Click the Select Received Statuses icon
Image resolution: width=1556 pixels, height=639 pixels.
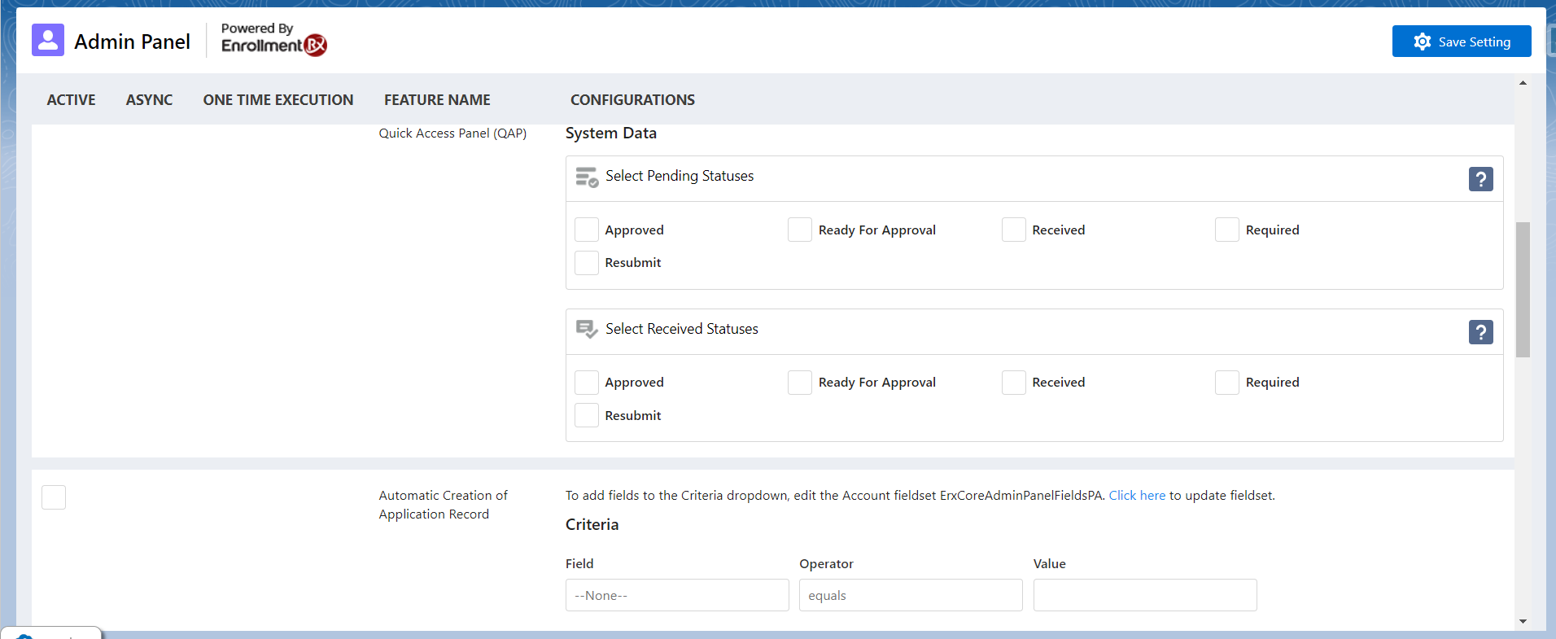[587, 329]
